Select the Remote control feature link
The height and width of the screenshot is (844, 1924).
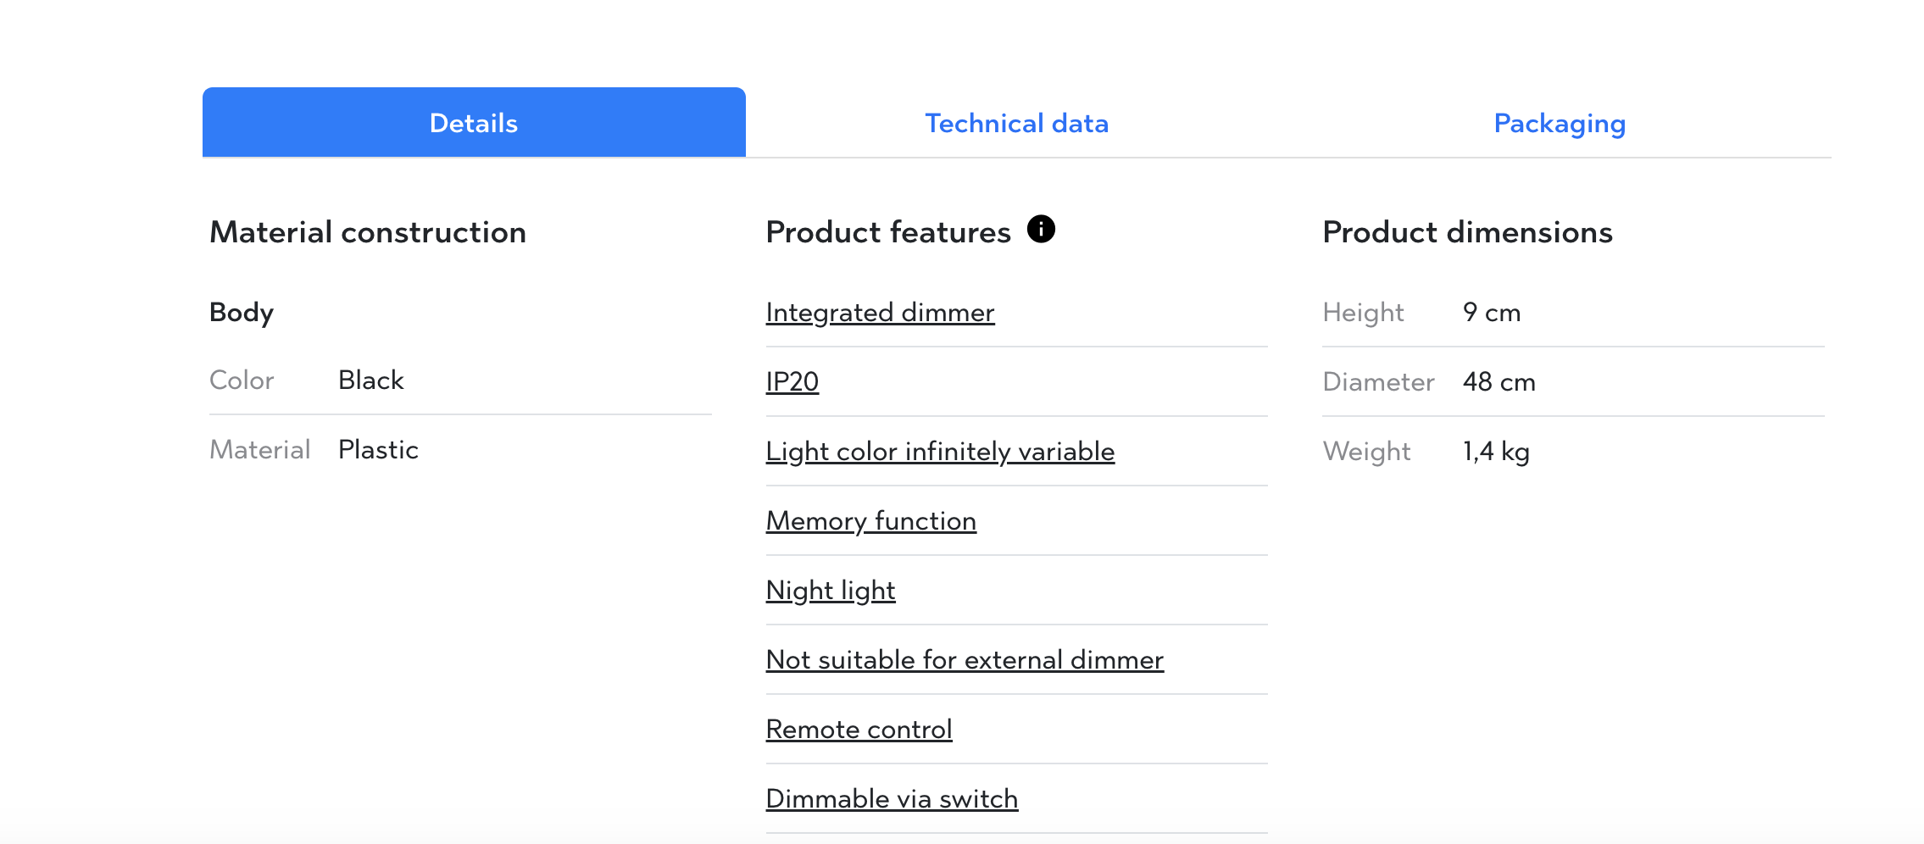pos(859,730)
